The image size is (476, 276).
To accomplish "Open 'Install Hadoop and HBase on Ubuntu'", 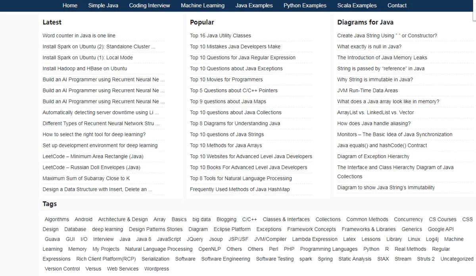I will coord(85,69).
